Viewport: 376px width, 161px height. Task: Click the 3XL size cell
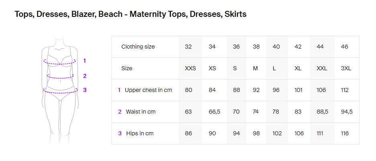click(346, 68)
